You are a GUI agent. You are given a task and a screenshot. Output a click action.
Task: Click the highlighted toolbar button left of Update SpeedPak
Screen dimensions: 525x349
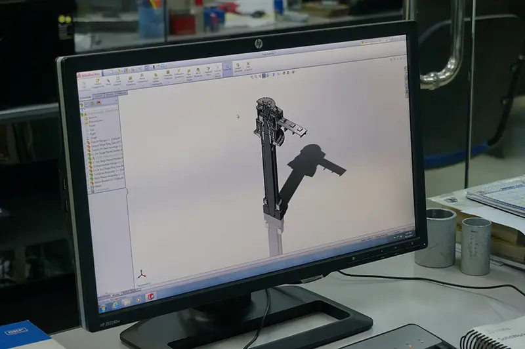click(x=228, y=67)
